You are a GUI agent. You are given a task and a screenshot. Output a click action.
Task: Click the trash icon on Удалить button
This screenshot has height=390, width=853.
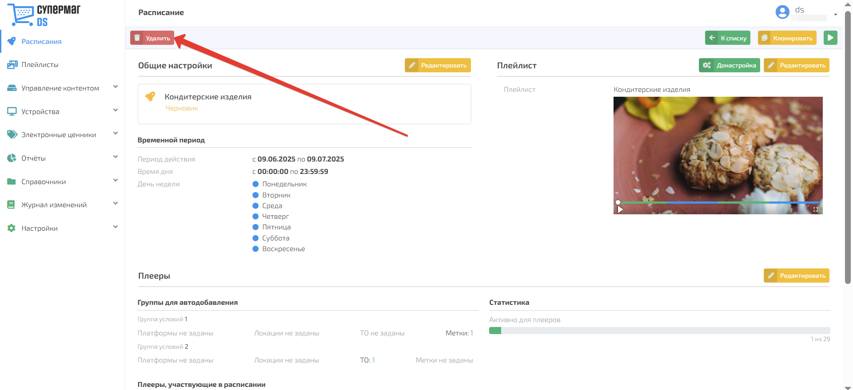pos(137,38)
